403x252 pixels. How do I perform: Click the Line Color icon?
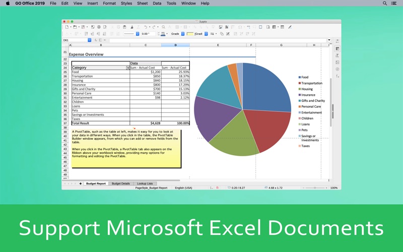tap(163, 34)
